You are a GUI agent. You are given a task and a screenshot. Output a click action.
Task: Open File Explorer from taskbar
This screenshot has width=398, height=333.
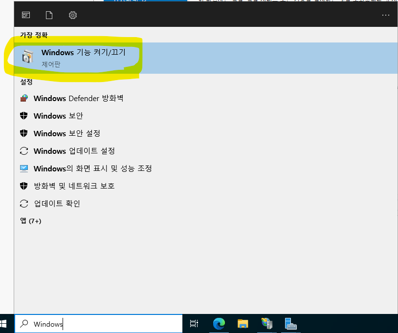[243, 324]
